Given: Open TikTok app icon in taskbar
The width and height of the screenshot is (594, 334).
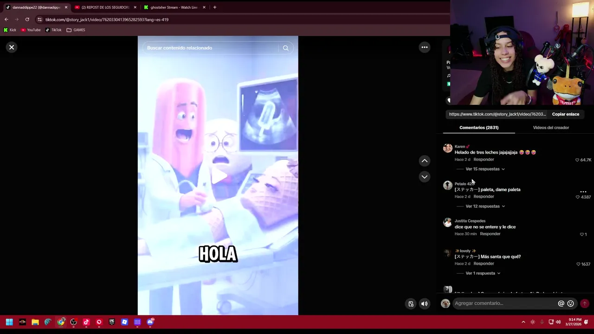Looking at the screenshot, I should [x=86, y=322].
